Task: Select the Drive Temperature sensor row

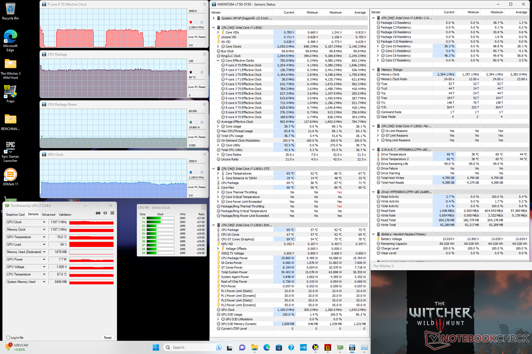Action: [450, 154]
